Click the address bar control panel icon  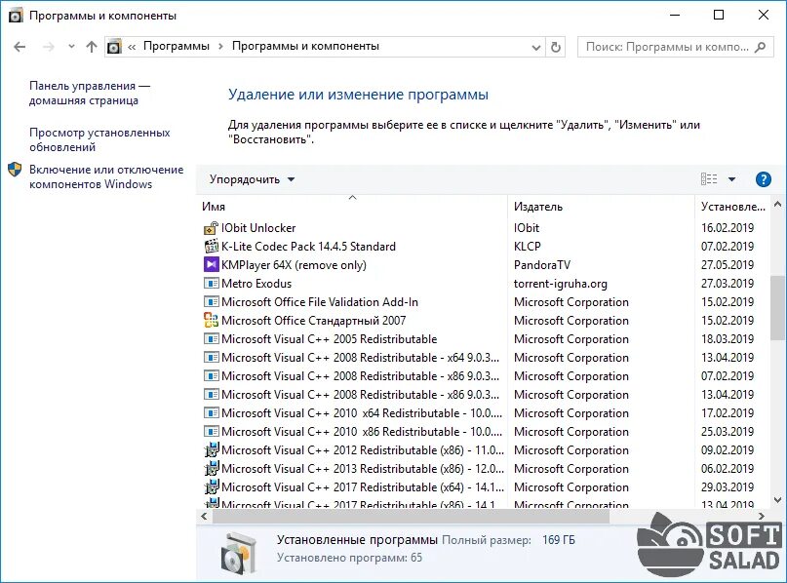click(114, 47)
